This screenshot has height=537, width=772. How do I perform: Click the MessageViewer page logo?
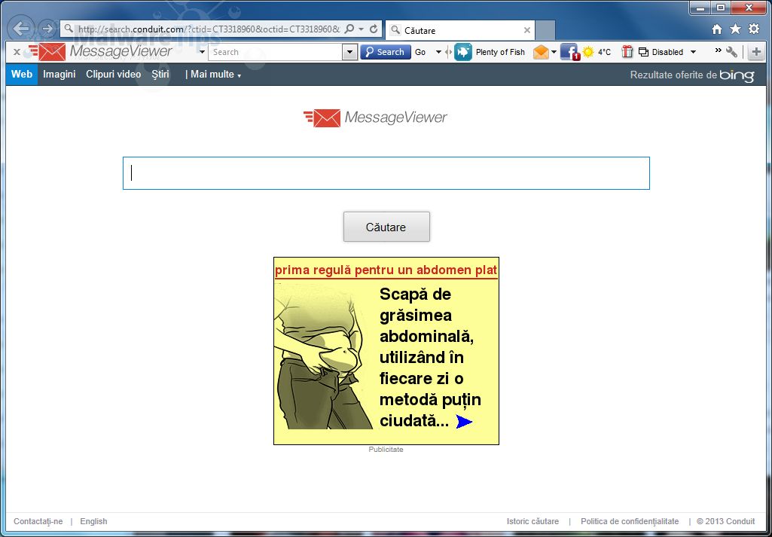(x=375, y=117)
